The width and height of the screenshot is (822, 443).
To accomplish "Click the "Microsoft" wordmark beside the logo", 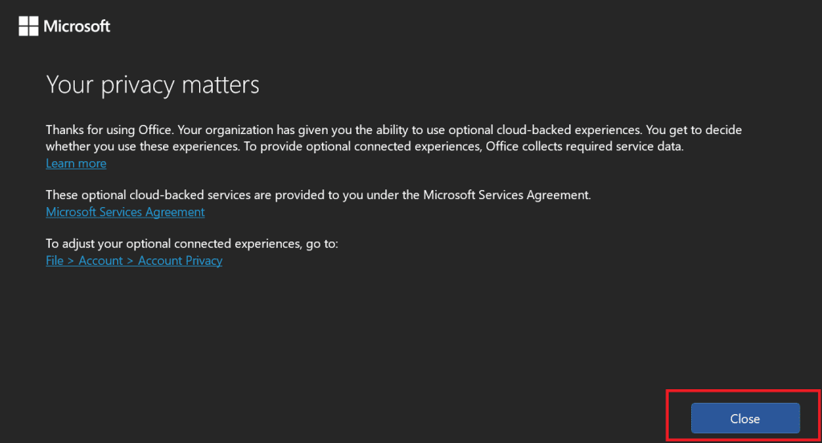I will pyautogui.click(x=77, y=26).
